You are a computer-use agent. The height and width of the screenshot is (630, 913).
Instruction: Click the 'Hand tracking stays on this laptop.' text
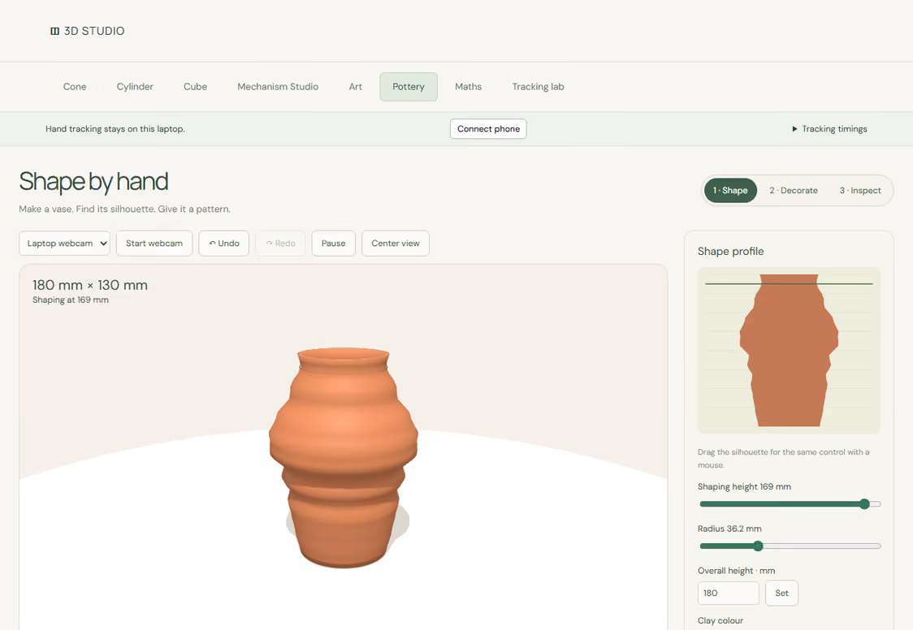(115, 128)
